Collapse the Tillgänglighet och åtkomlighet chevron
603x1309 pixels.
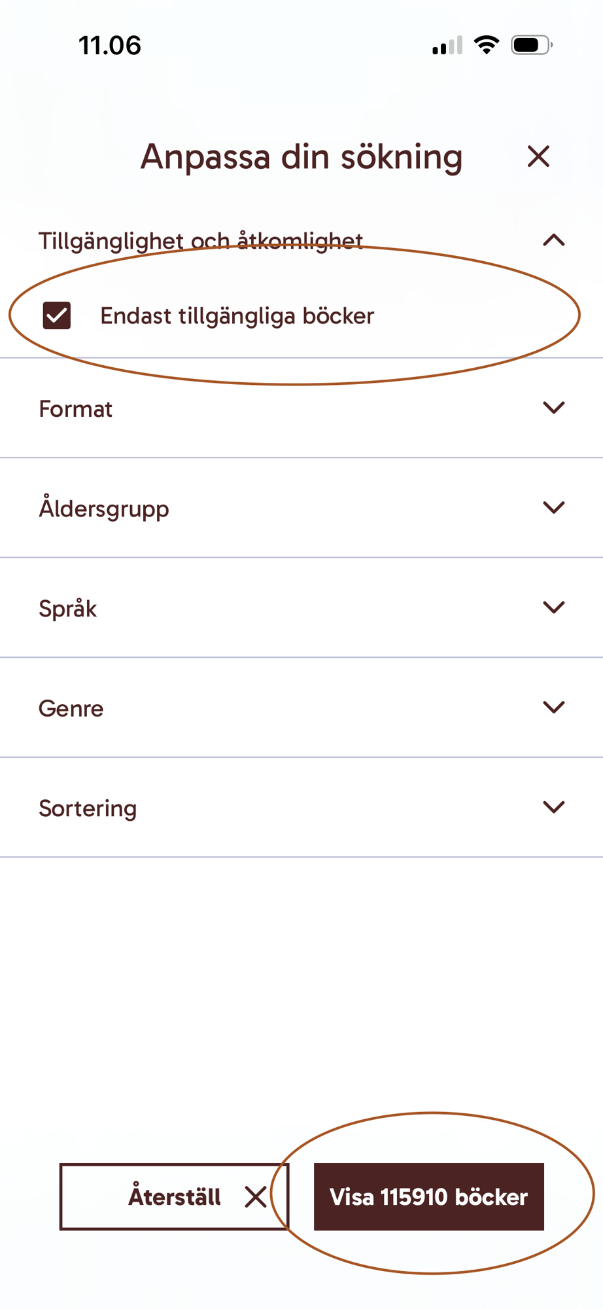point(553,240)
